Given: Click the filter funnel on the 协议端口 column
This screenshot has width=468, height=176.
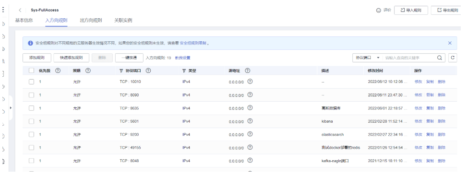Looking at the screenshot, I should point(121,71).
